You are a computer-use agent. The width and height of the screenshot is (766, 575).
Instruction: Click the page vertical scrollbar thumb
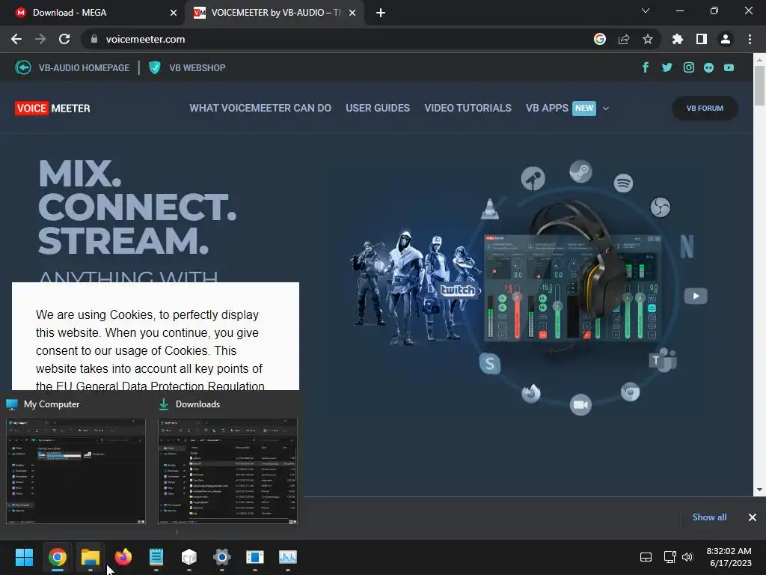pyautogui.click(x=759, y=85)
